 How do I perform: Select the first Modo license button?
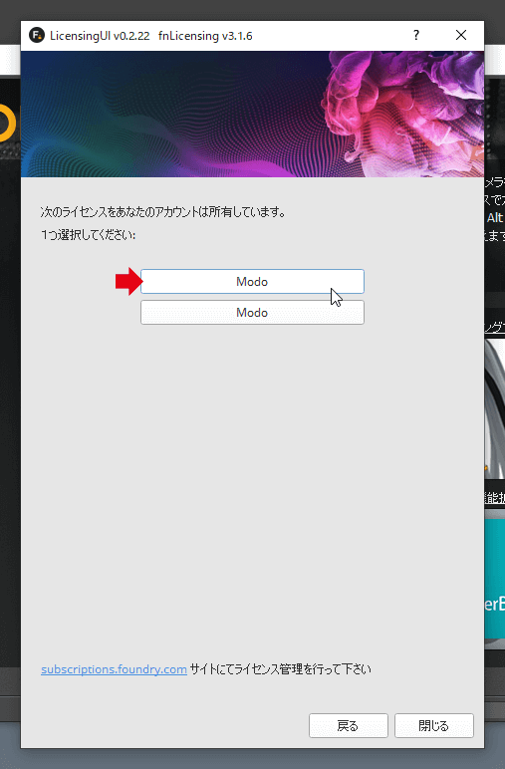[x=252, y=282]
